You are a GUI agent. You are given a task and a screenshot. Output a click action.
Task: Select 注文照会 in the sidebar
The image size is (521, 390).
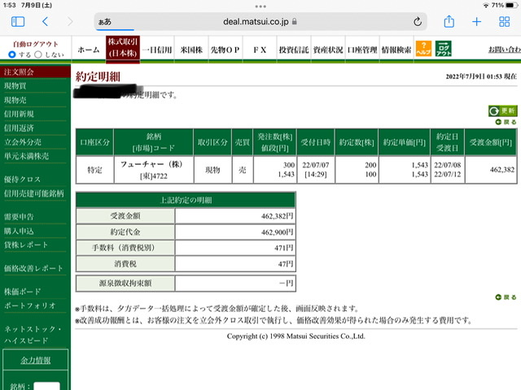click(x=35, y=72)
